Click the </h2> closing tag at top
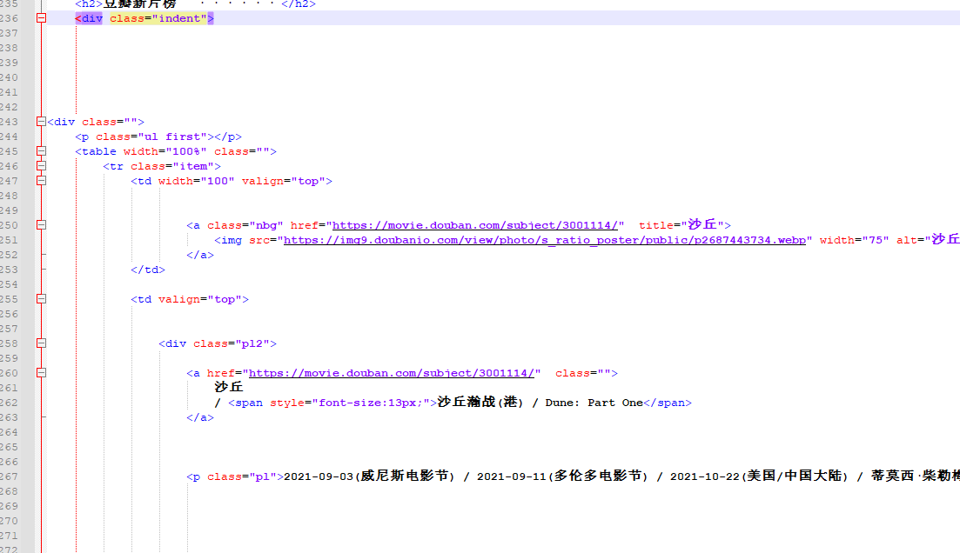This screenshot has height=553, width=960. click(299, 4)
